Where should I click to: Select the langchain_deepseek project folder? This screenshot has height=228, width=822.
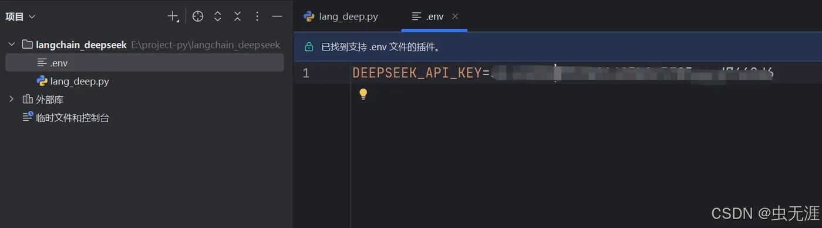pyautogui.click(x=81, y=45)
